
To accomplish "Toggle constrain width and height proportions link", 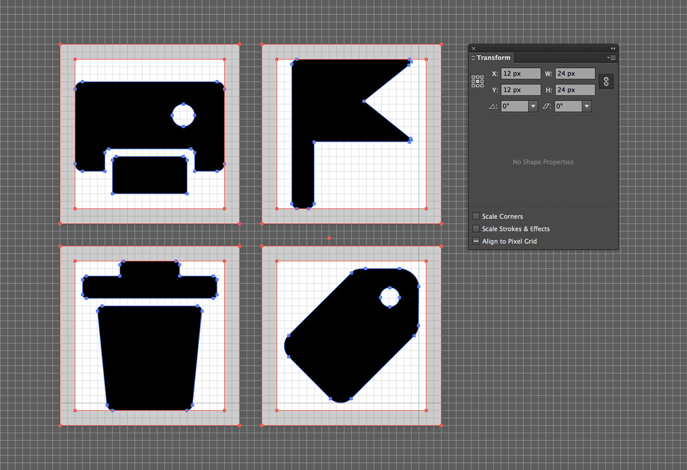I will [606, 81].
